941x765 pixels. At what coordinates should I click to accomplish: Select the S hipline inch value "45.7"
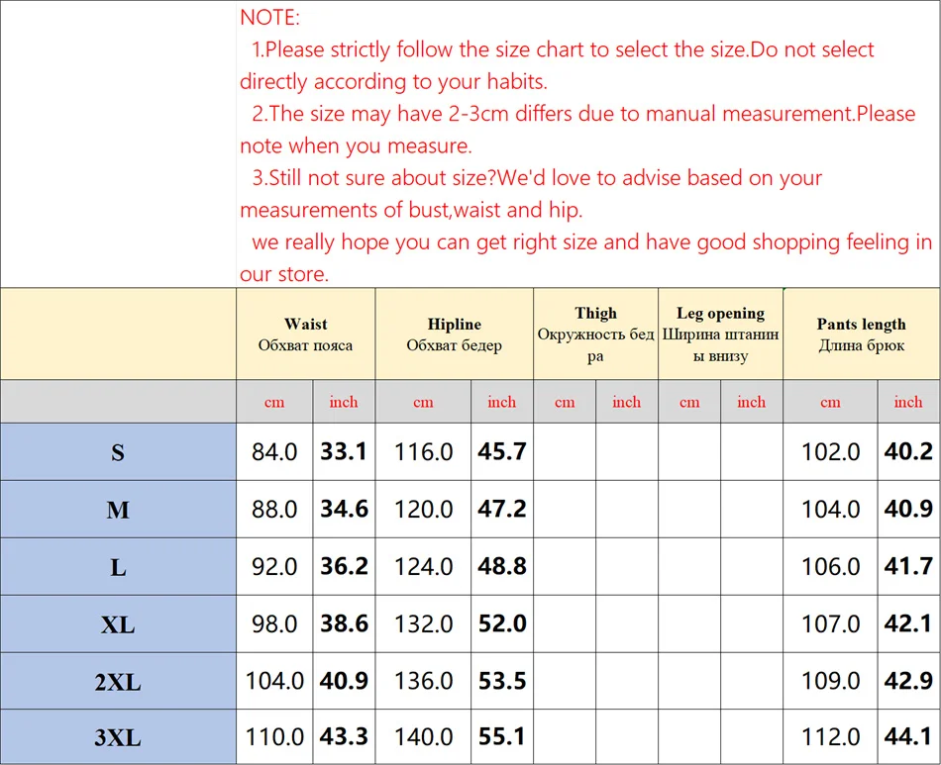(x=502, y=451)
